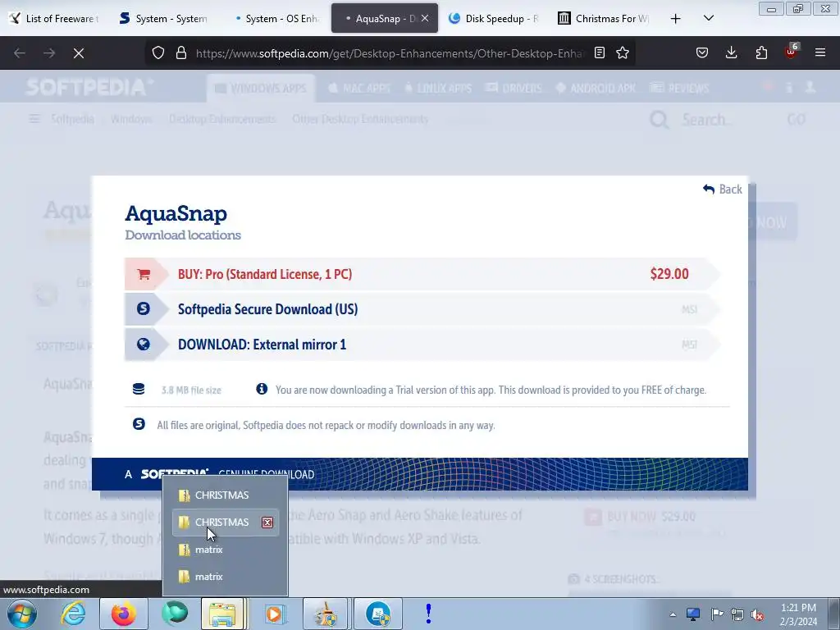Go back using the browser back arrow
This screenshot has width=840, height=630.
(20, 53)
